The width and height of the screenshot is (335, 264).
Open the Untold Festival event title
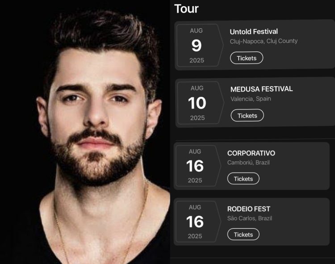click(x=254, y=32)
